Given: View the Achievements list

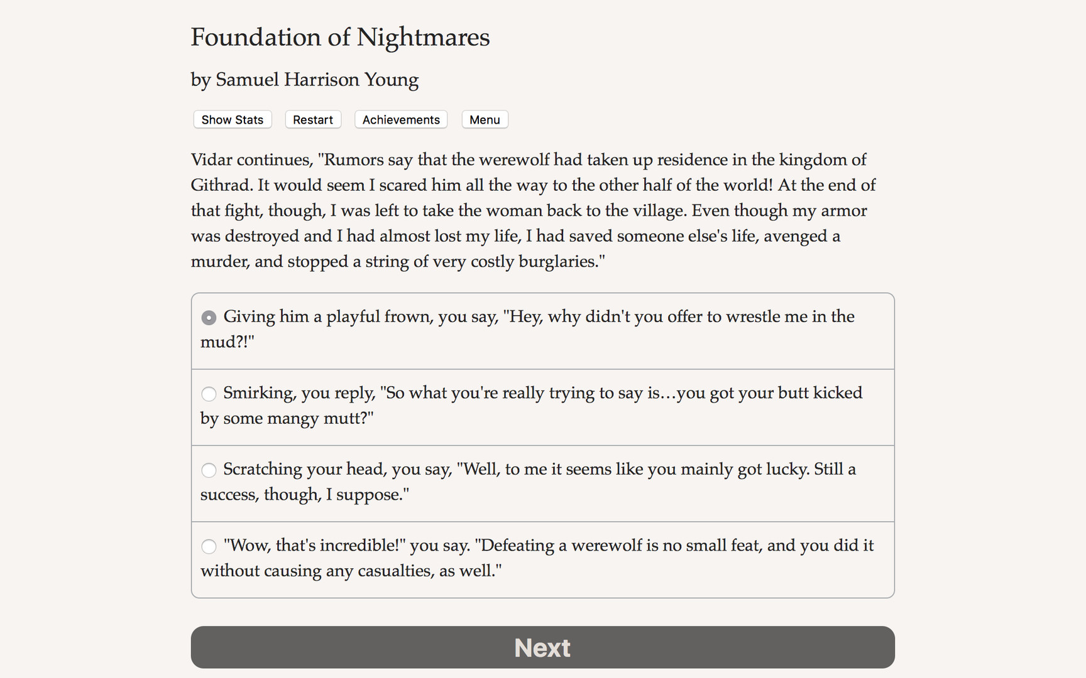Looking at the screenshot, I should point(400,119).
